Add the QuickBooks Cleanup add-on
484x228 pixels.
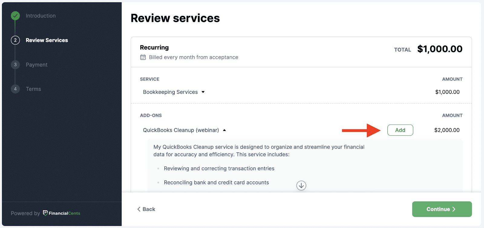(x=400, y=130)
